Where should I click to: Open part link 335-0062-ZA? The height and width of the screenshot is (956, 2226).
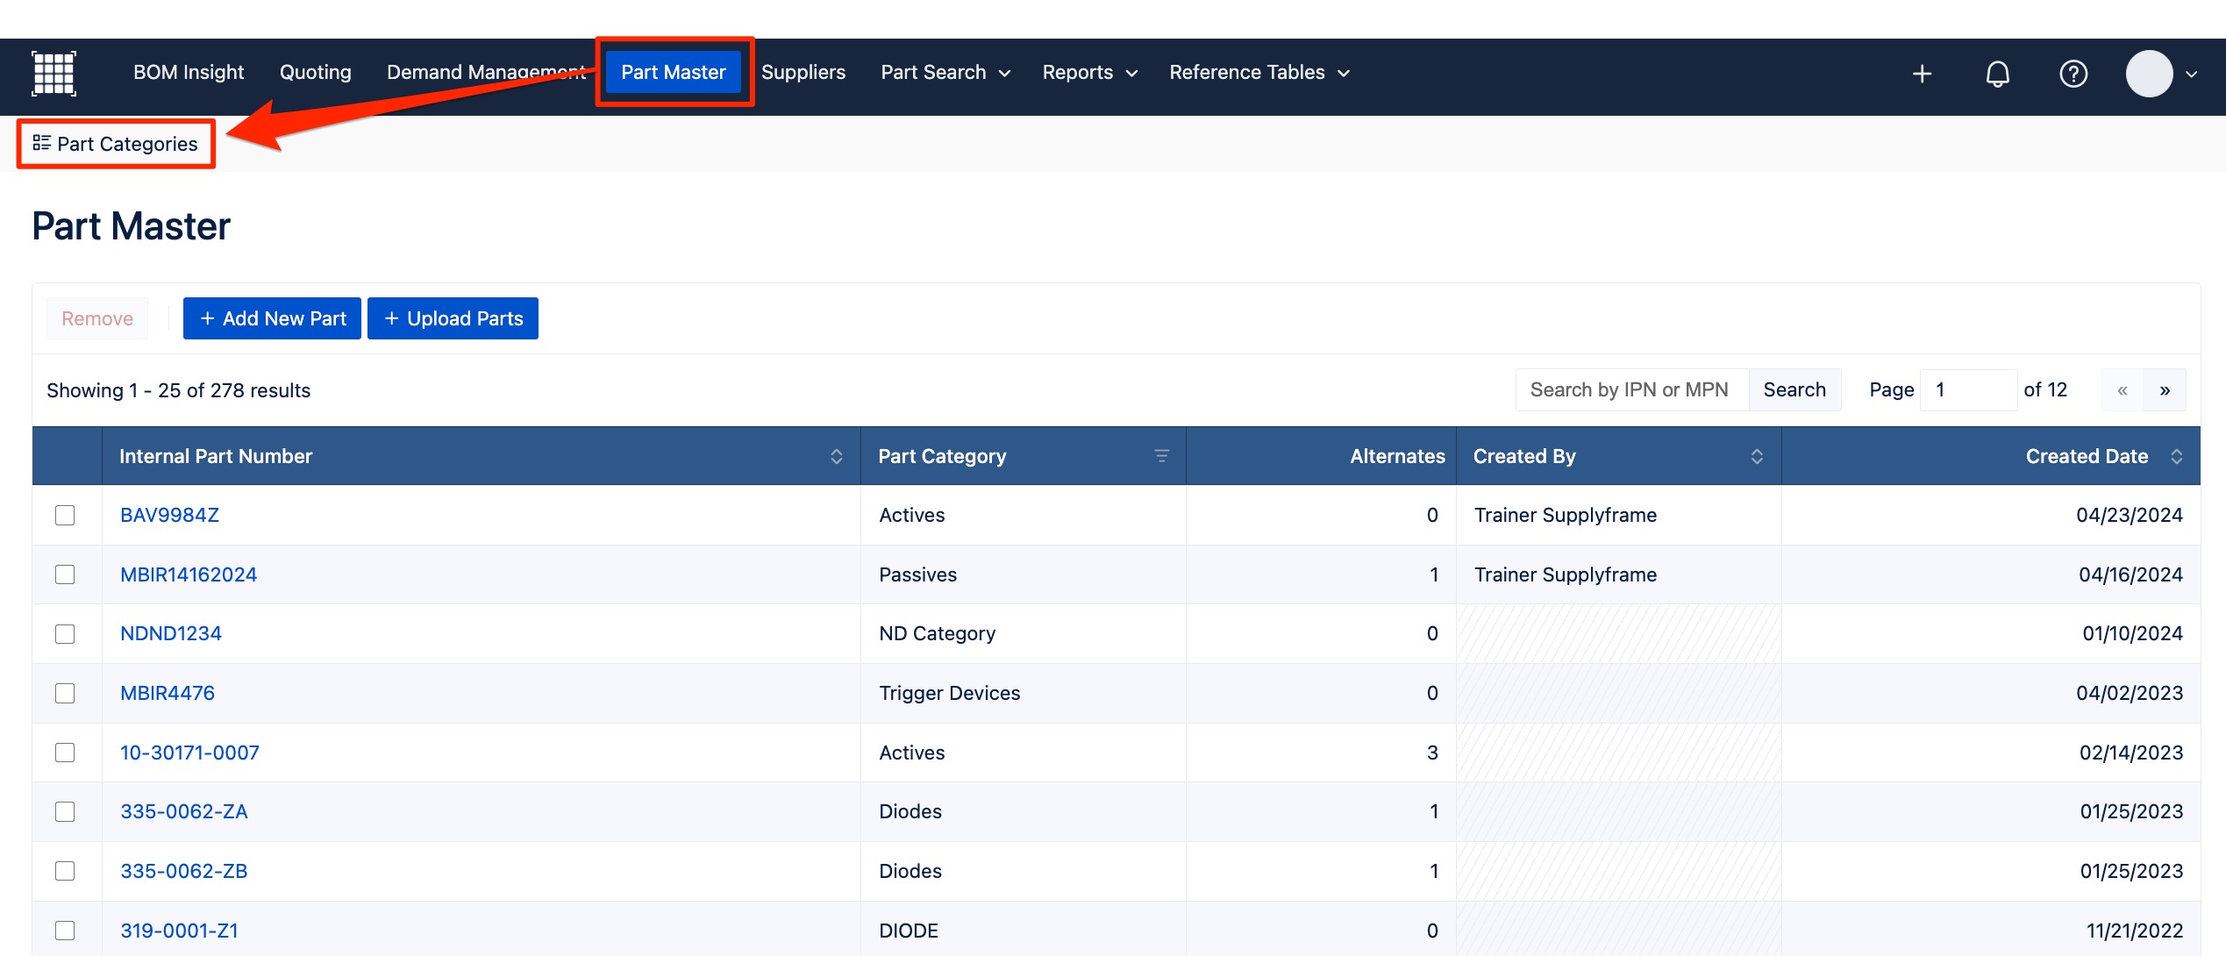184,811
